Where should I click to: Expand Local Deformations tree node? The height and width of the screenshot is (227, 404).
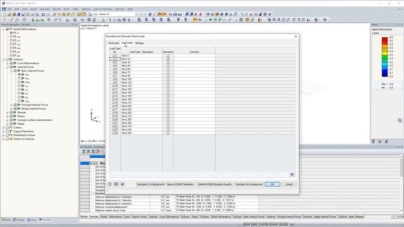[x=8, y=63]
